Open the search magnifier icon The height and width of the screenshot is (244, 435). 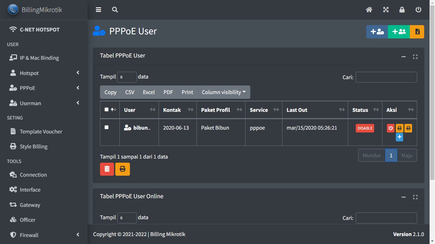pos(115,10)
